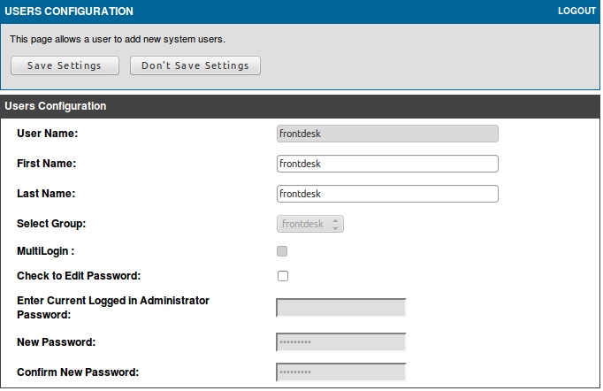603x391 pixels.
Task: Click the USERS CONFIGURATION page title
Action: coord(70,11)
